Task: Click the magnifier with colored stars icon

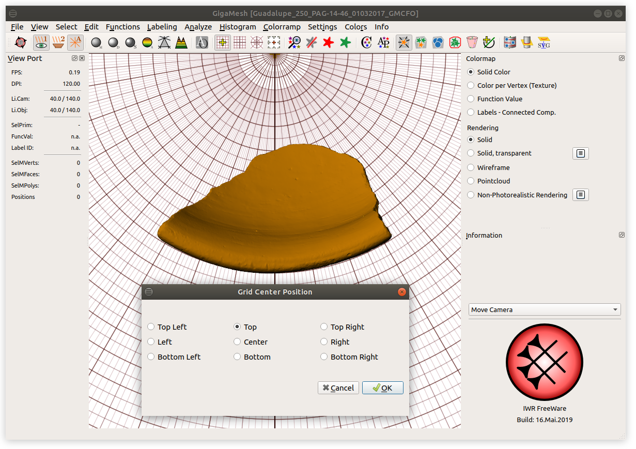Action: pyautogui.click(x=294, y=42)
